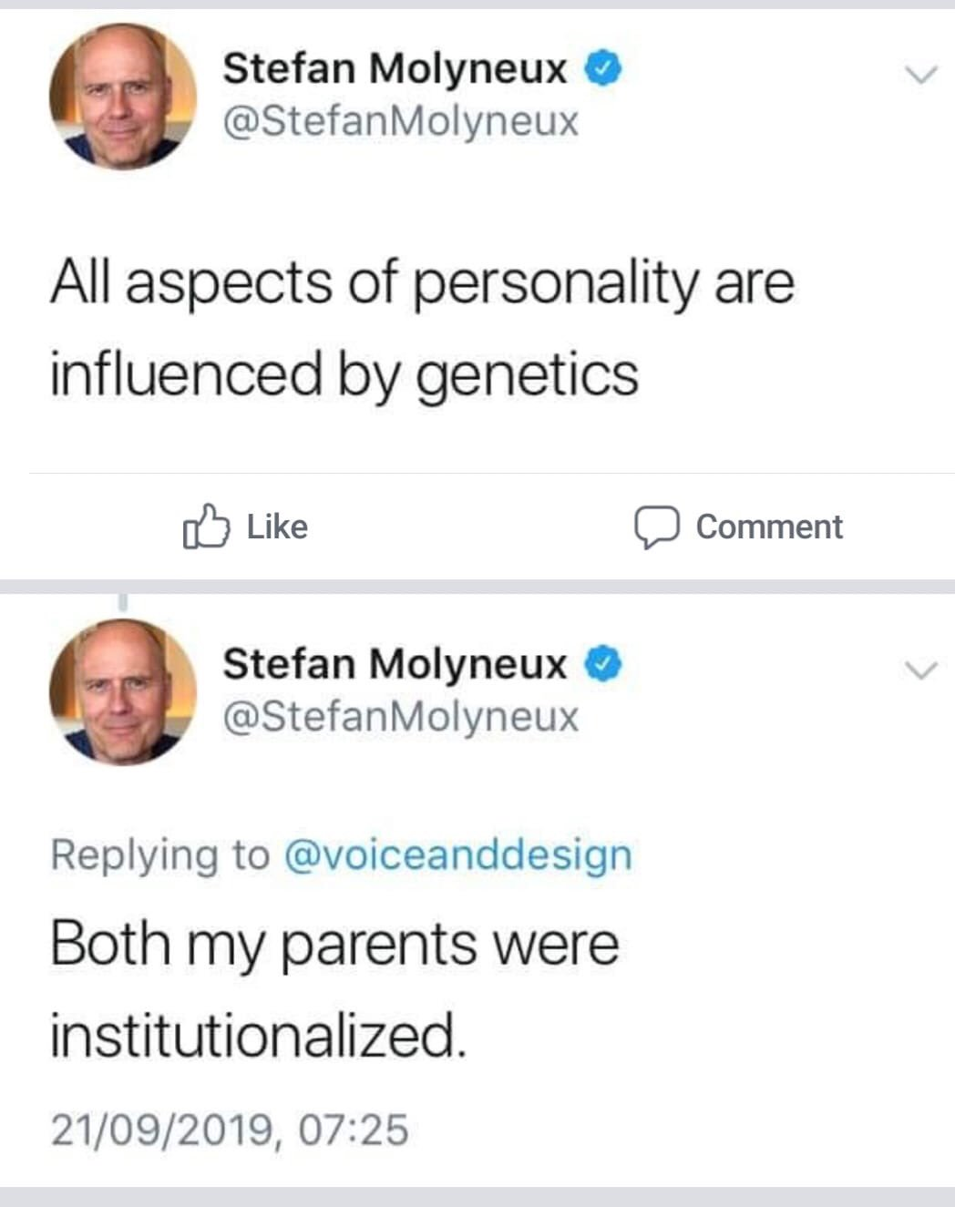Click the thread connector line above the reply avatar
This screenshot has height=1207, width=955.
(122, 602)
